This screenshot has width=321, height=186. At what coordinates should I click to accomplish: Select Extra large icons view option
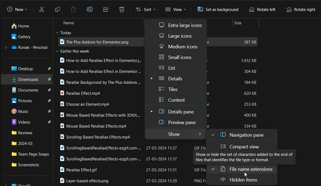pyautogui.click(x=185, y=25)
